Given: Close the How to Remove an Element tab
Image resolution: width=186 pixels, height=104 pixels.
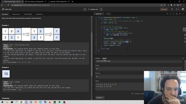Looking at the screenshot, I should 46,2.
